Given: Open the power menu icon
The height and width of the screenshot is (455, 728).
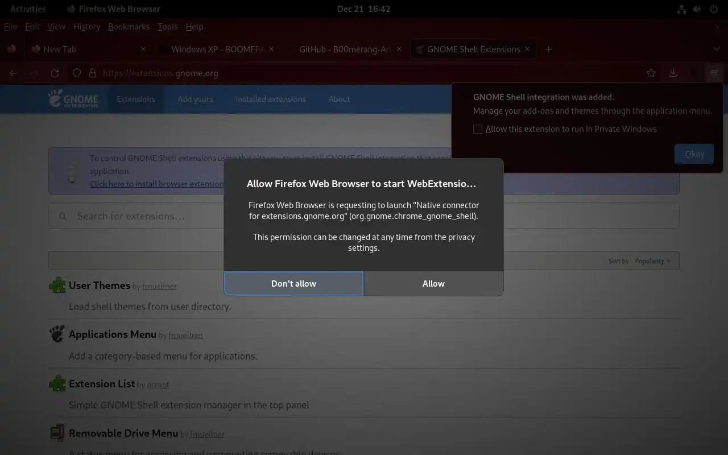Looking at the screenshot, I should 713,9.
